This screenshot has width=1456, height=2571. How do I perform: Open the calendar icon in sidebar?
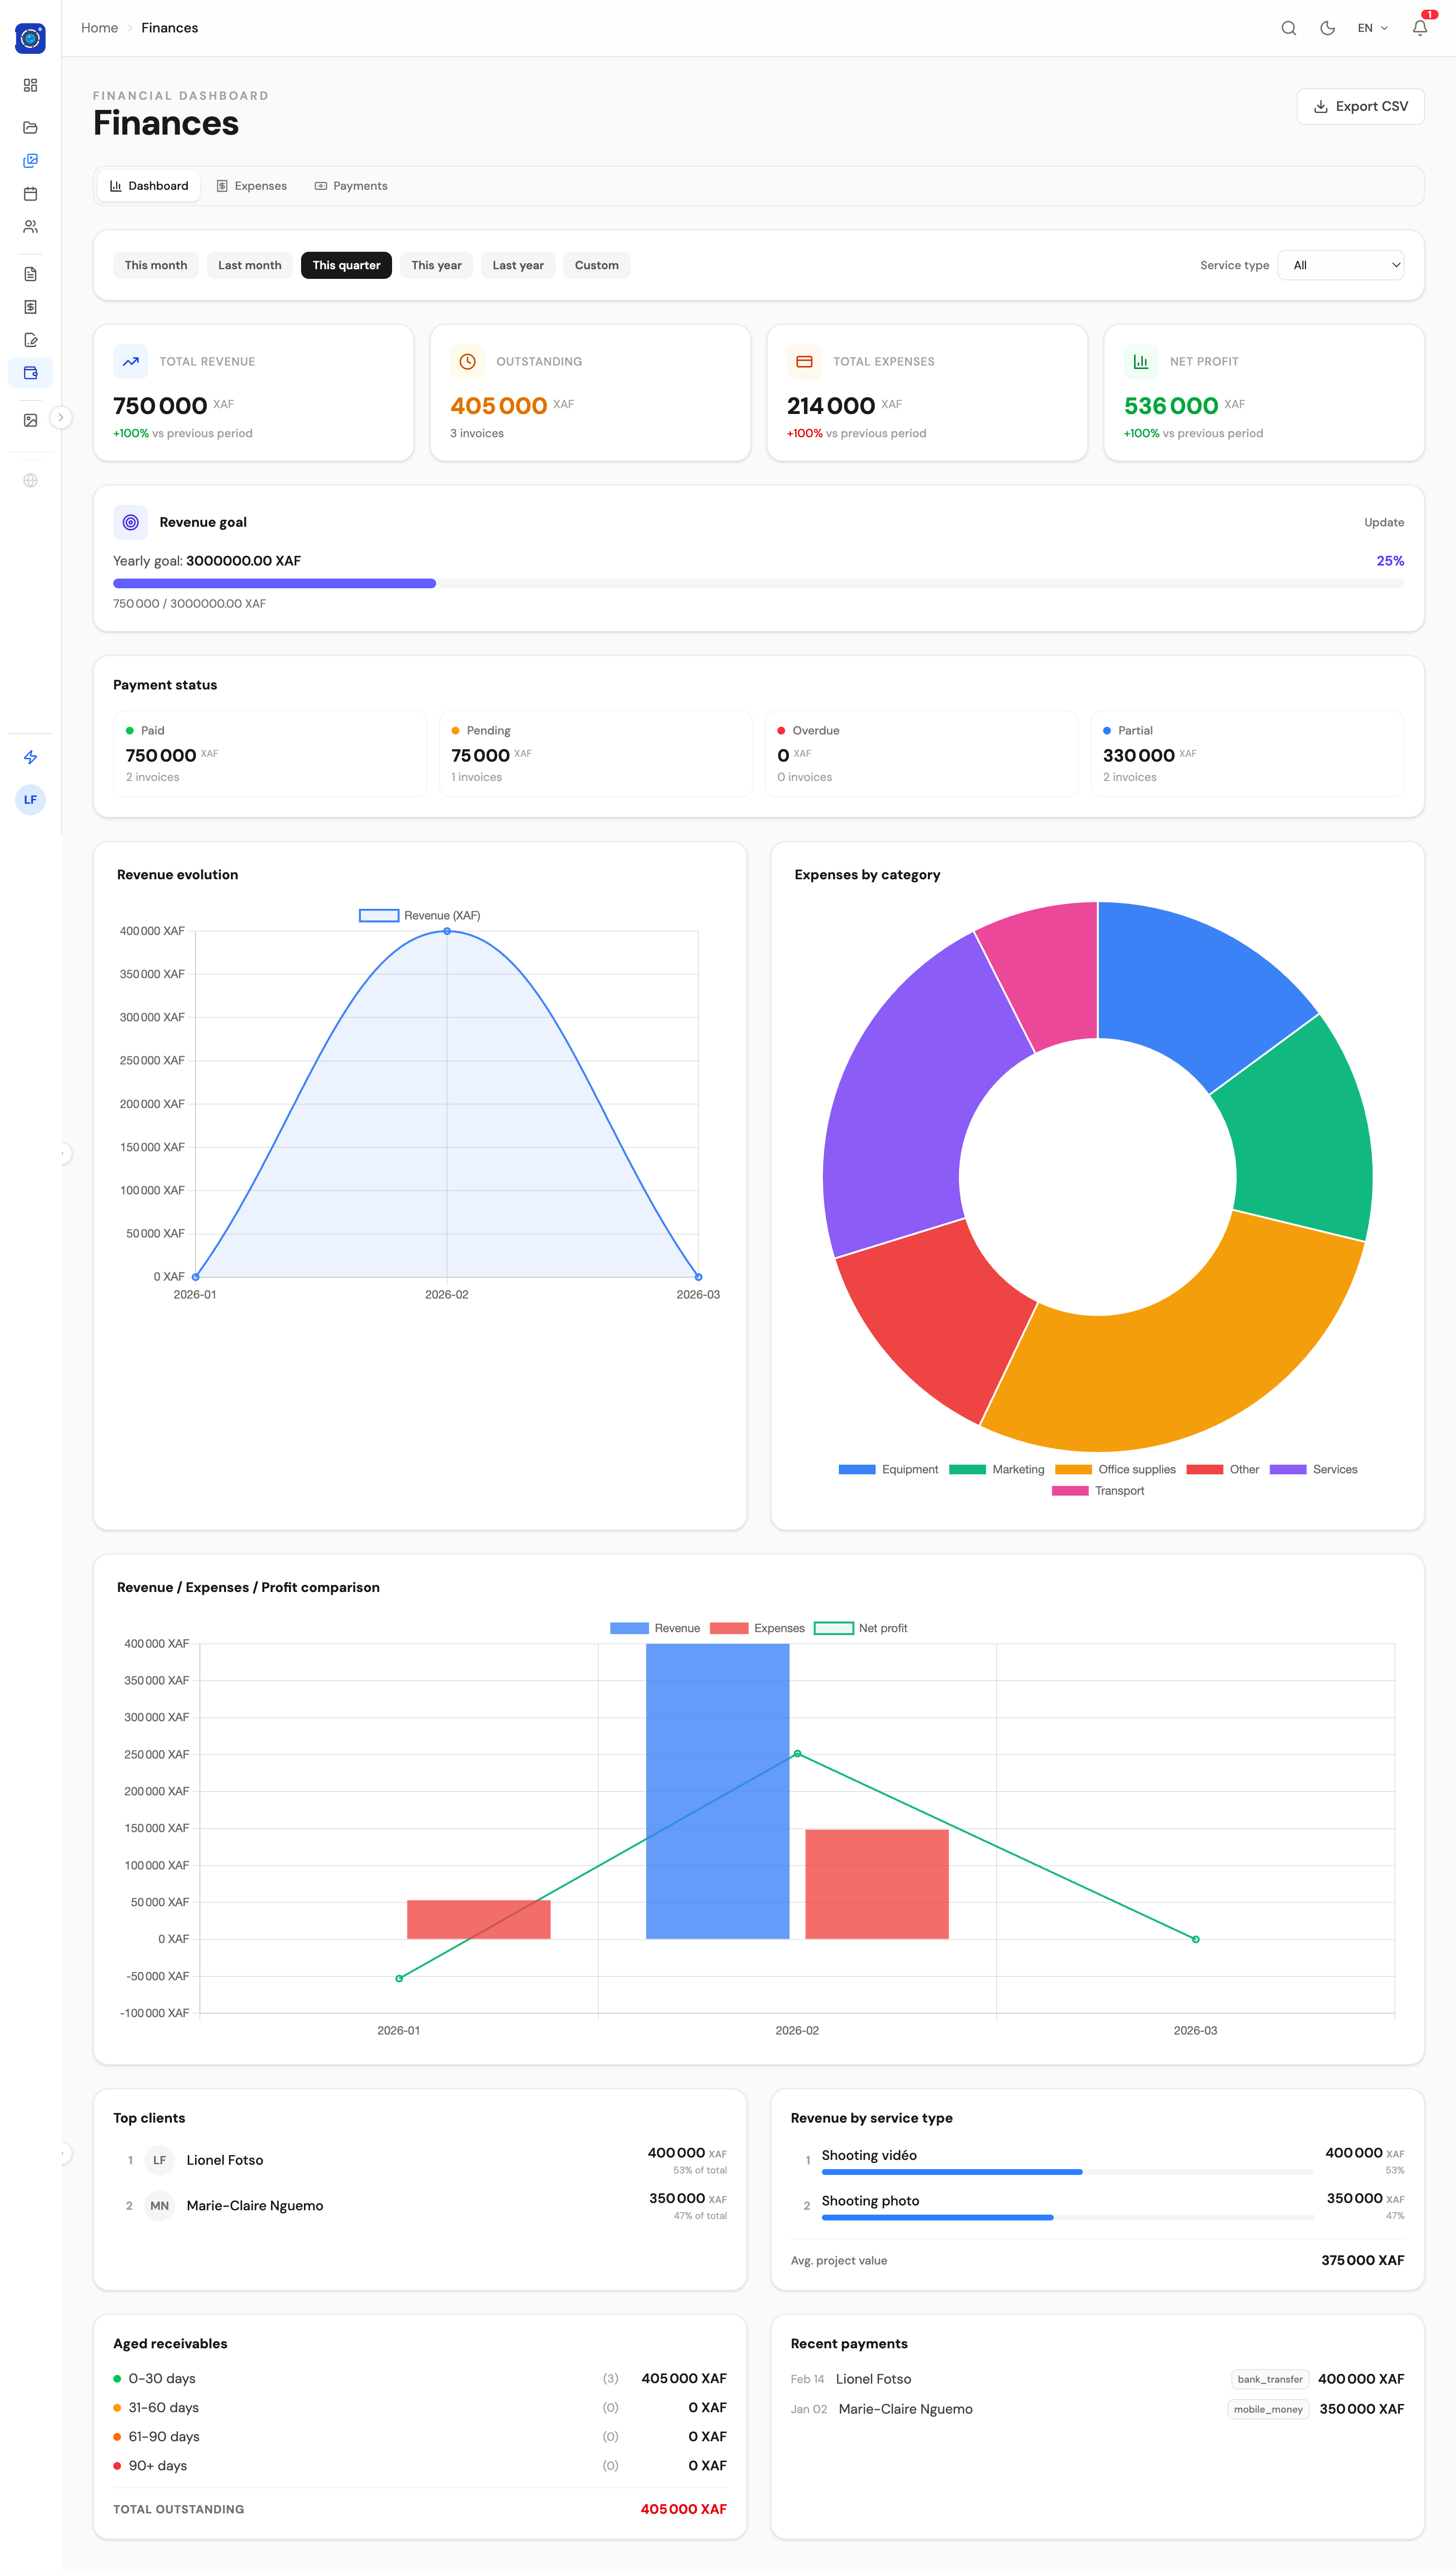point(30,194)
